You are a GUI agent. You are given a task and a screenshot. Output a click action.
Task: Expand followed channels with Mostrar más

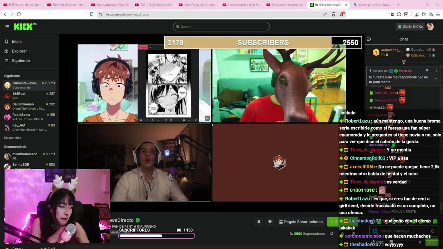(12, 138)
